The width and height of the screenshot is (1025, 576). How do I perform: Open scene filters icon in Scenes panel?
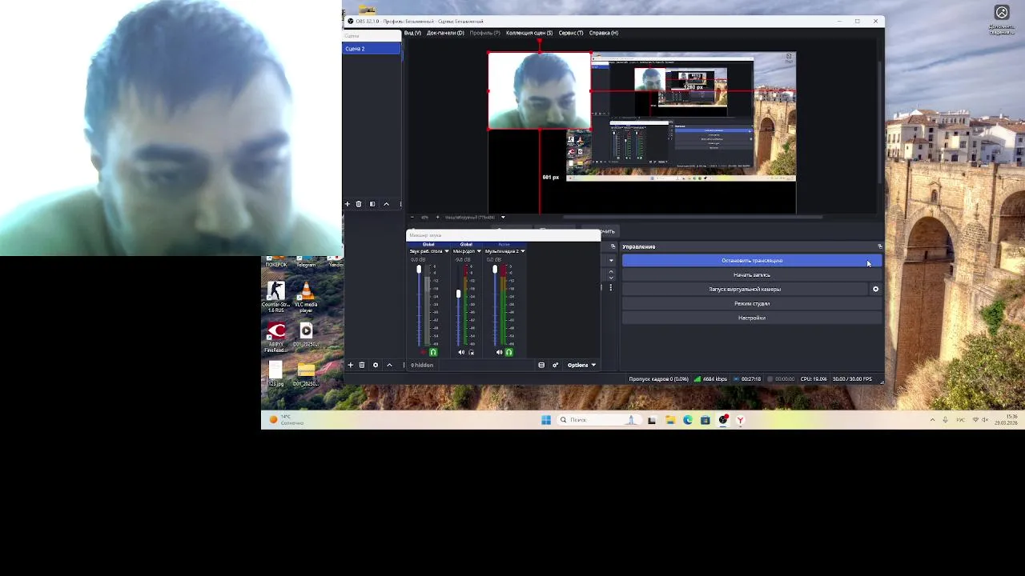pyautogui.click(x=372, y=204)
